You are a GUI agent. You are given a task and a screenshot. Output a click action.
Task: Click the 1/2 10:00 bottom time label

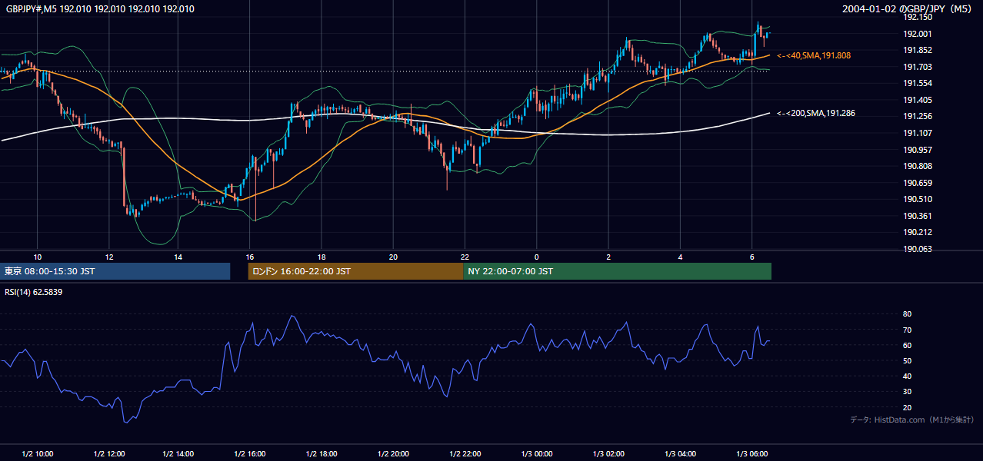[x=38, y=454]
